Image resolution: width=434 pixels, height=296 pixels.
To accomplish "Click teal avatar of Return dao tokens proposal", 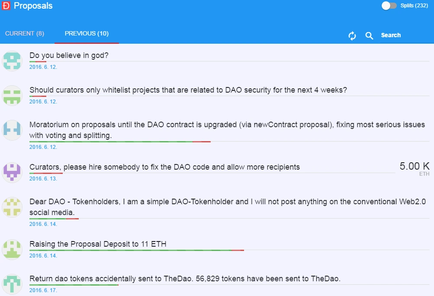I will point(12,284).
